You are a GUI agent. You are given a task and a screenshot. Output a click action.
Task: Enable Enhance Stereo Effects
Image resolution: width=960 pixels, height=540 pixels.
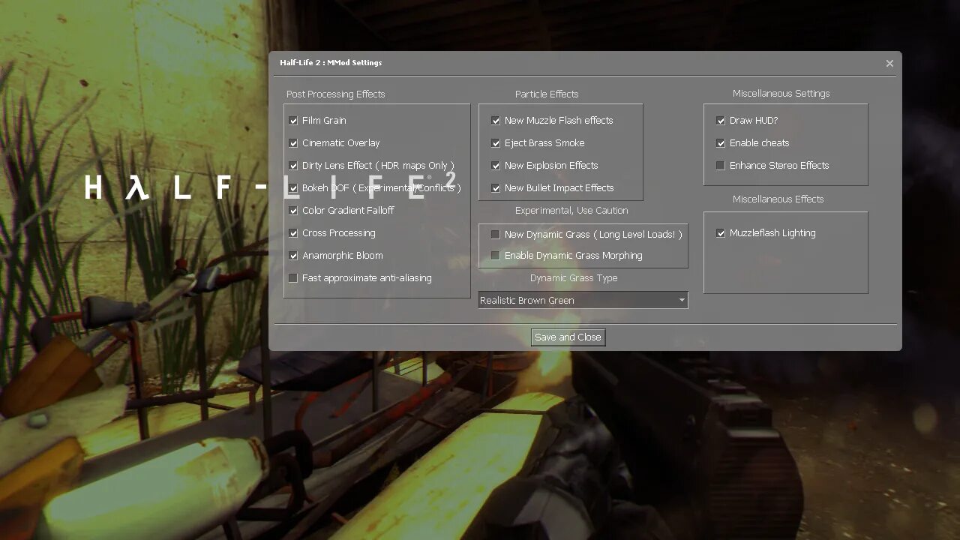(x=721, y=166)
